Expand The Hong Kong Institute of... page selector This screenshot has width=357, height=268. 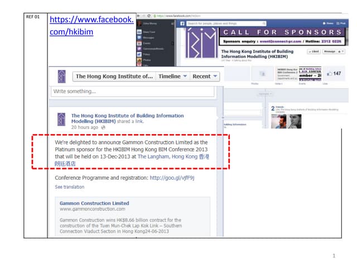113,76
